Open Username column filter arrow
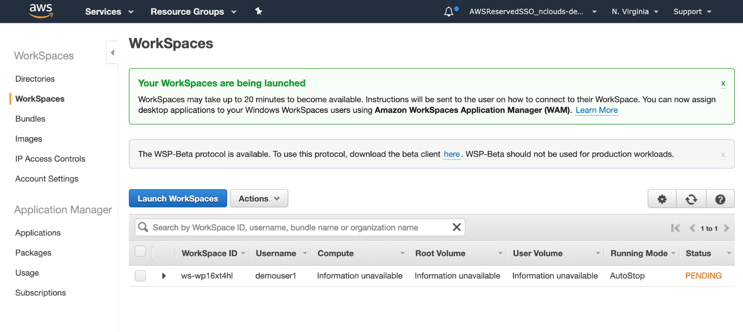743x332 pixels. [305, 253]
